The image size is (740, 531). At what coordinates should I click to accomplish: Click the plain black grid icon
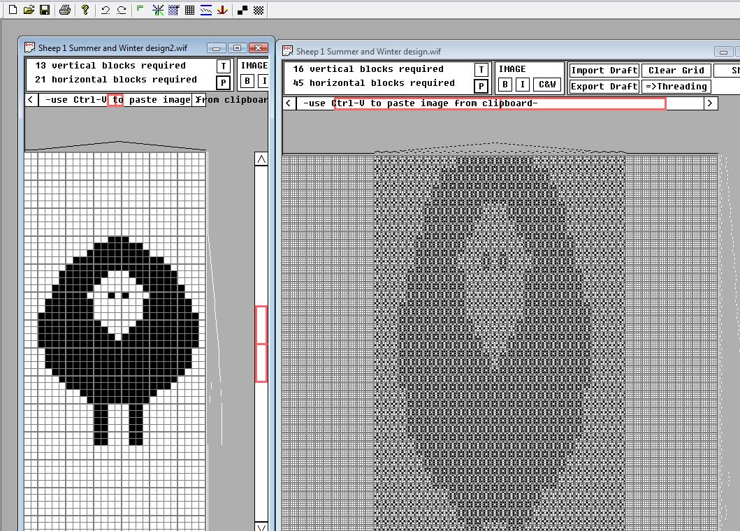189,10
